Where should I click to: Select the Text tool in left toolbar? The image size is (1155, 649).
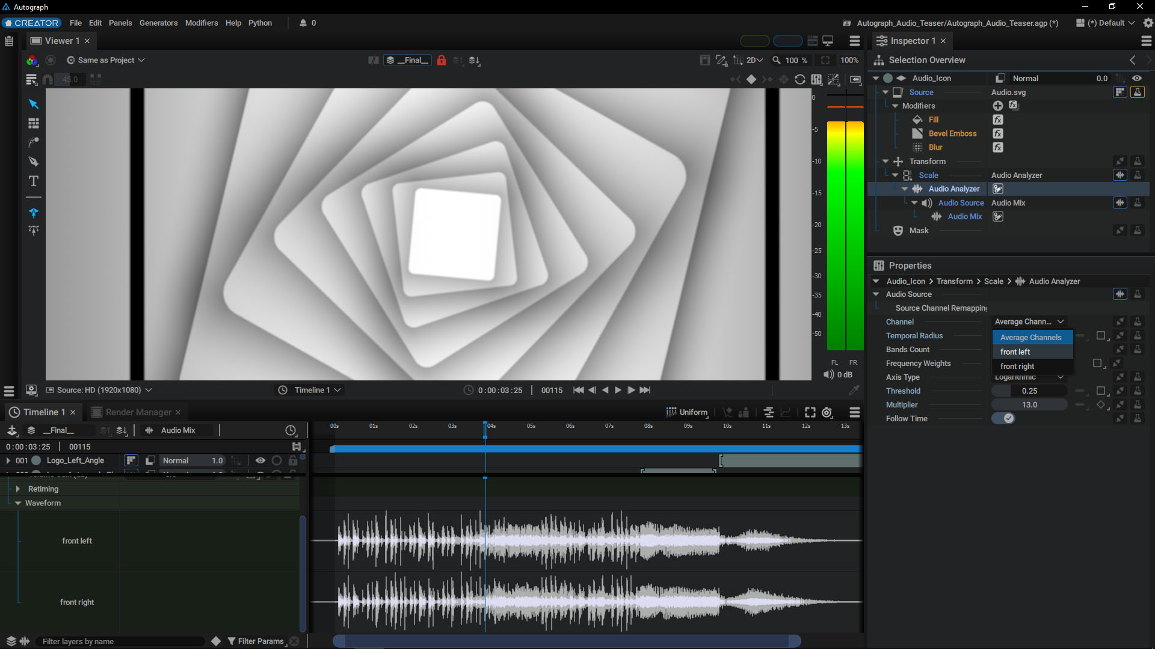pyautogui.click(x=34, y=181)
